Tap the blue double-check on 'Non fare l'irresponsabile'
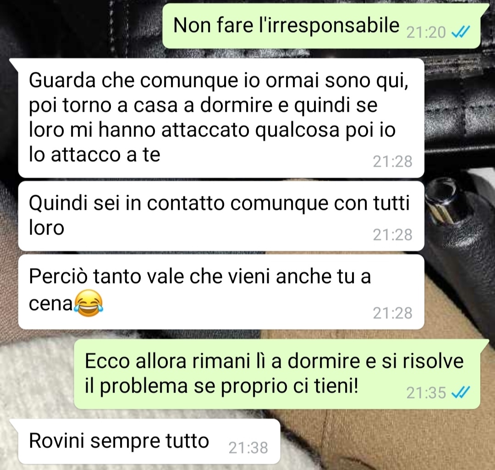This screenshot has height=470, width=495. point(461,32)
